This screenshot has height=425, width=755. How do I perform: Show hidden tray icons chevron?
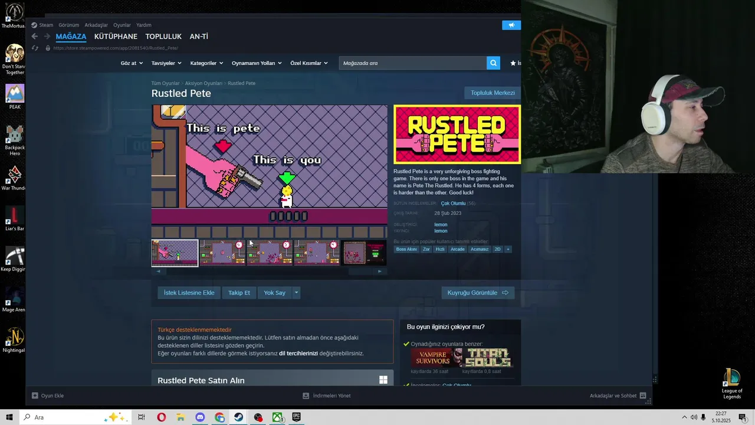684,417
